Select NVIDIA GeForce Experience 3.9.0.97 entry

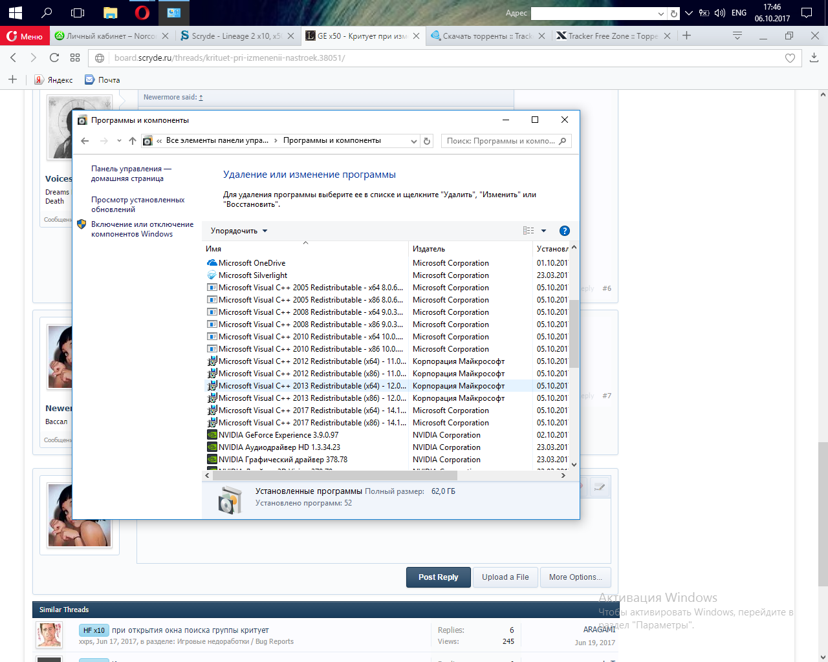coord(278,435)
